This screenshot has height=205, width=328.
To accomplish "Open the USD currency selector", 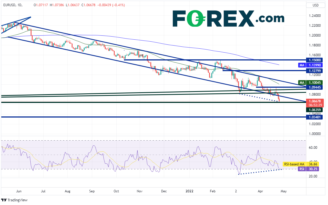I will click(x=316, y=5).
